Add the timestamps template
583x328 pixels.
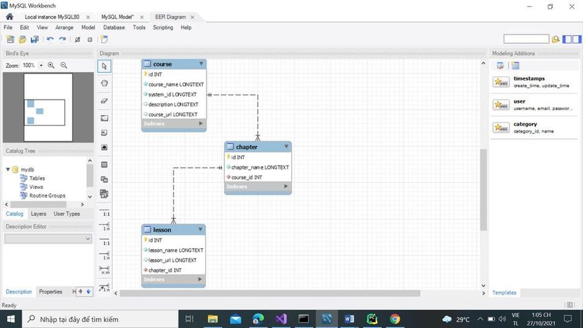pyautogui.click(x=501, y=82)
